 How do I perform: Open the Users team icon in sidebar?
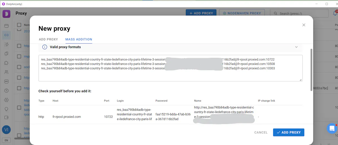click(6, 72)
